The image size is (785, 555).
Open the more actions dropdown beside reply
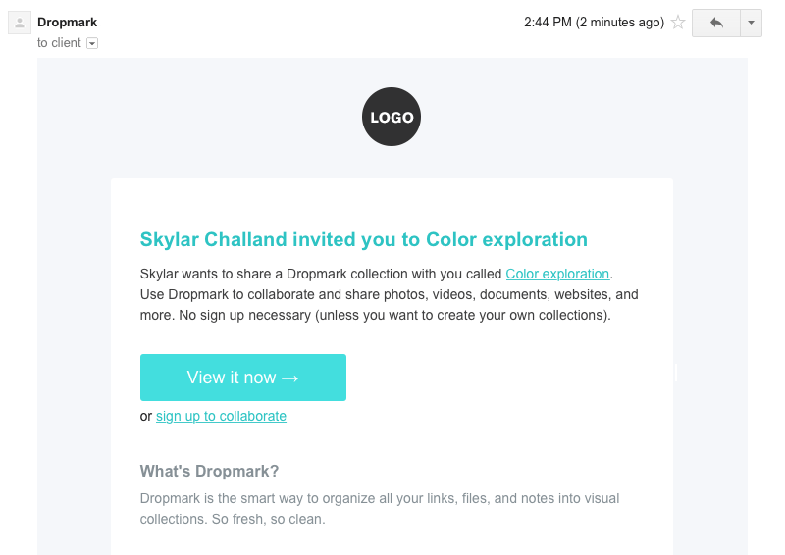click(x=751, y=23)
